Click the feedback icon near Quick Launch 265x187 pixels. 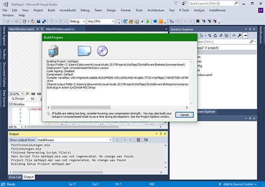tap(183, 3)
